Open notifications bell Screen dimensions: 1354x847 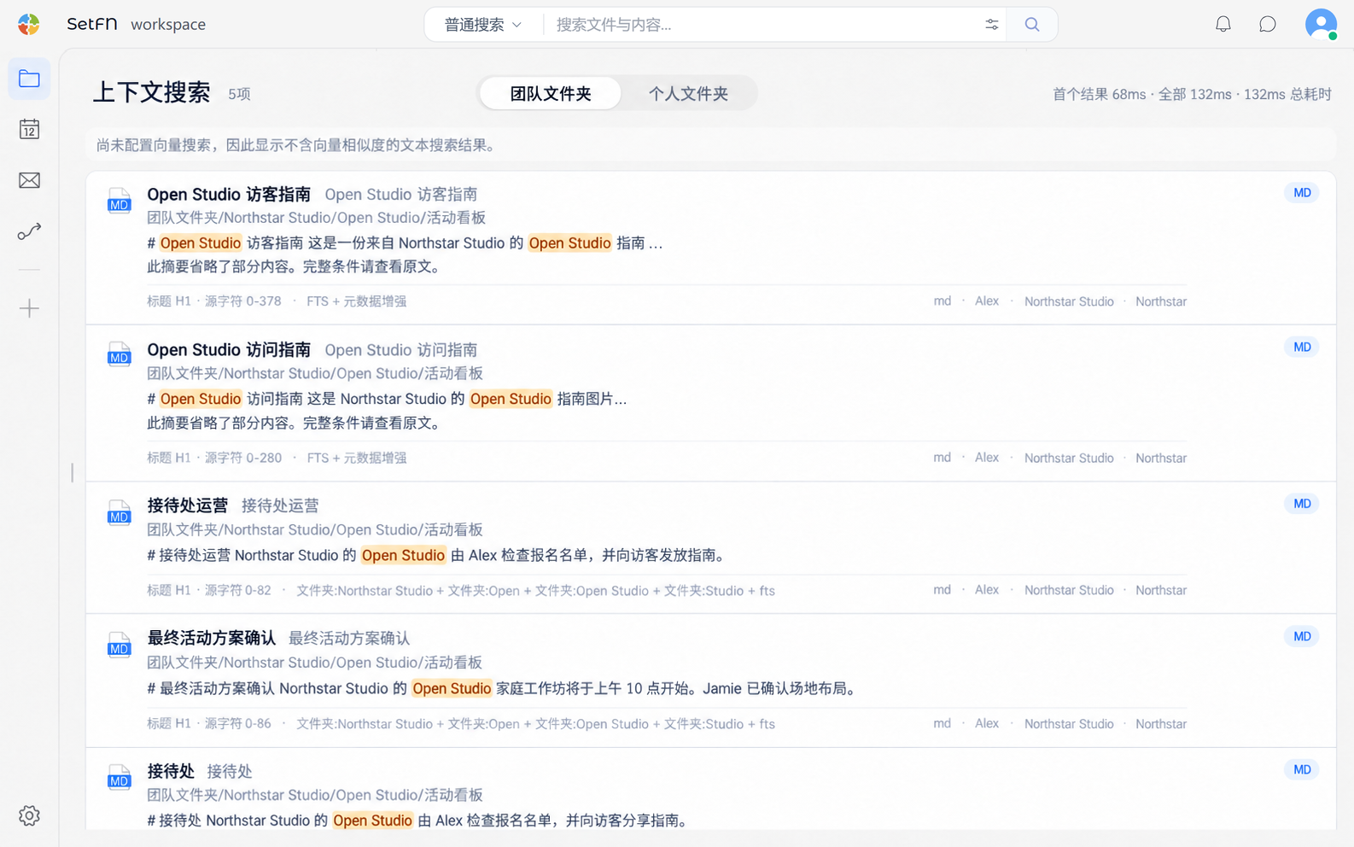click(x=1223, y=25)
